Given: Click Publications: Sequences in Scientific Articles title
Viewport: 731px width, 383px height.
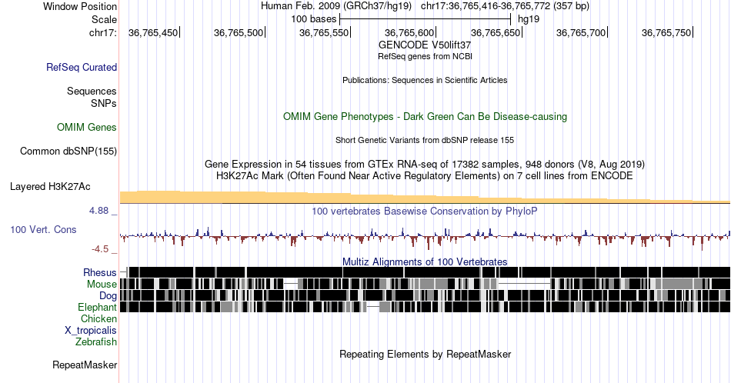Looking at the screenshot, I should [x=425, y=80].
